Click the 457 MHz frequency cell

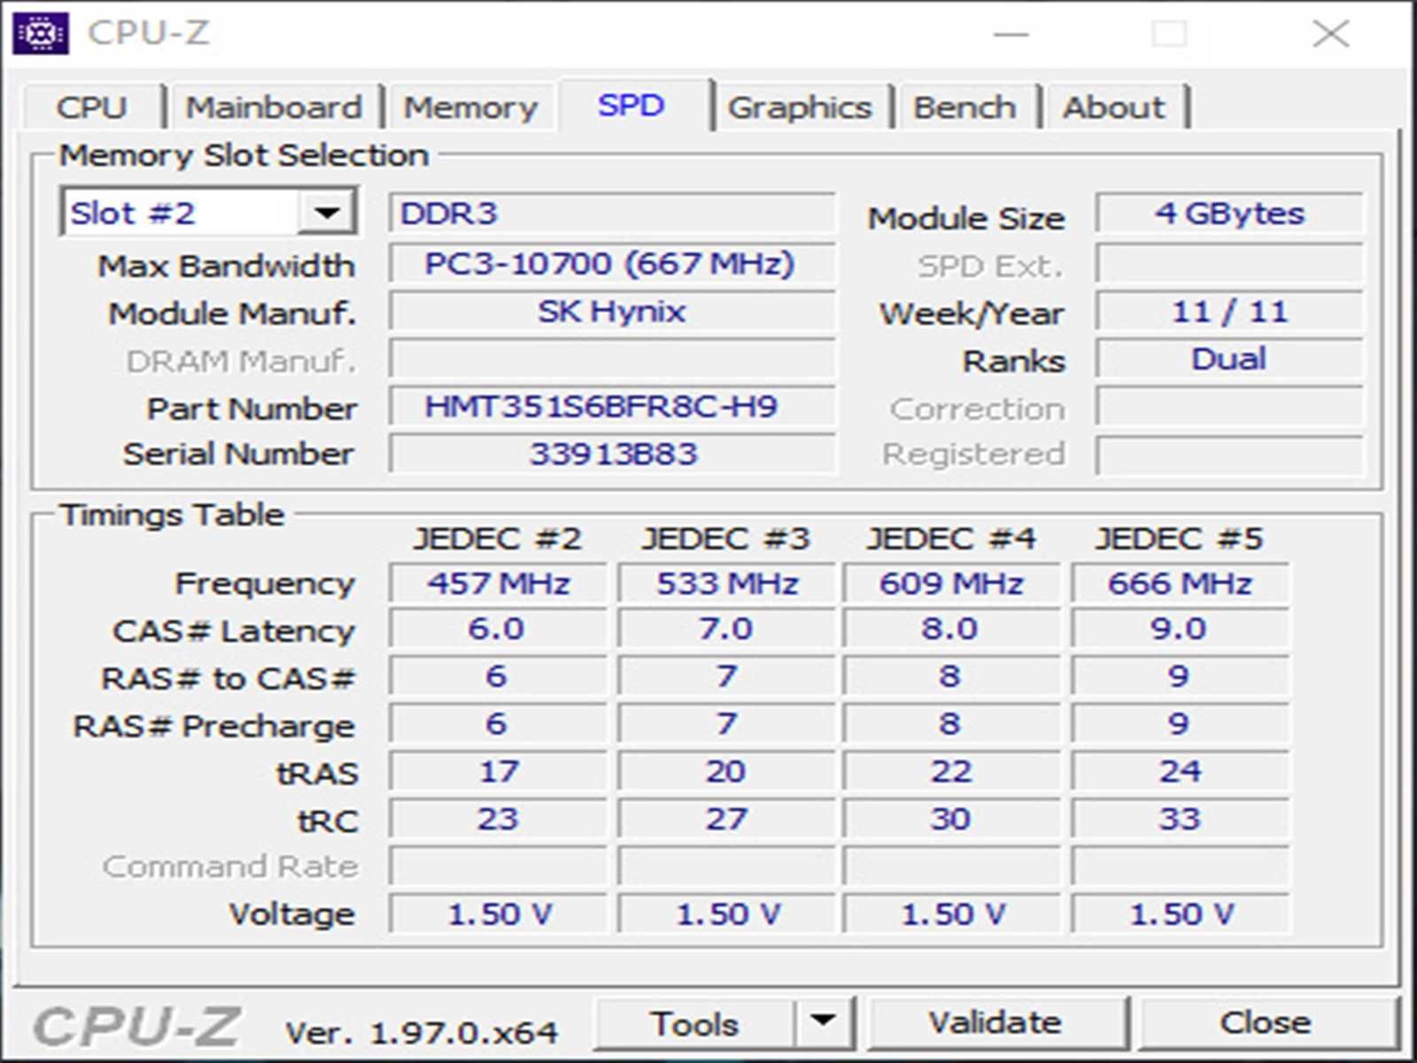[499, 584]
